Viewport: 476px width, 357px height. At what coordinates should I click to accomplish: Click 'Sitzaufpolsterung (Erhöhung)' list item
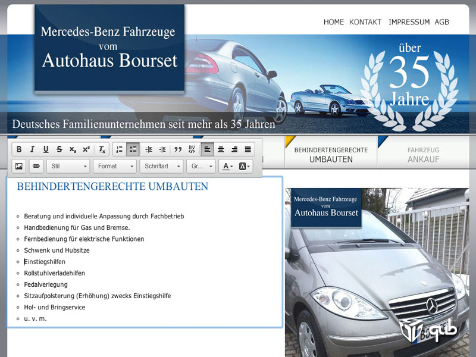[98, 296]
